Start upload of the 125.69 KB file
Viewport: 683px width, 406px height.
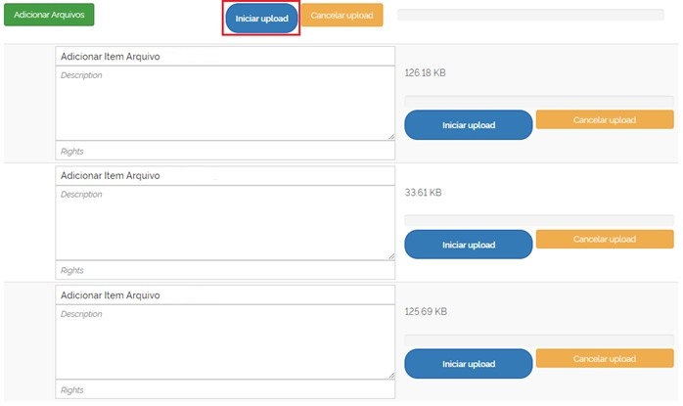pyautogui.click(x=469, y=364)
